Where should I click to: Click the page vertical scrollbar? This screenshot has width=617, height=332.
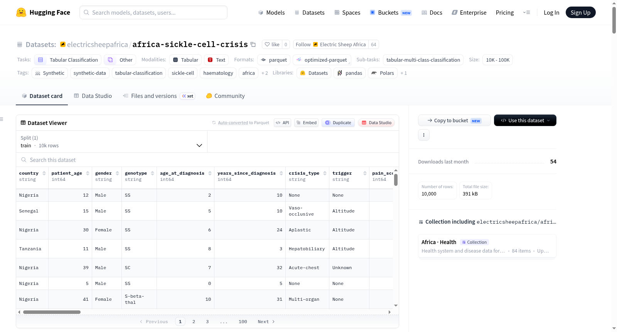614,20
